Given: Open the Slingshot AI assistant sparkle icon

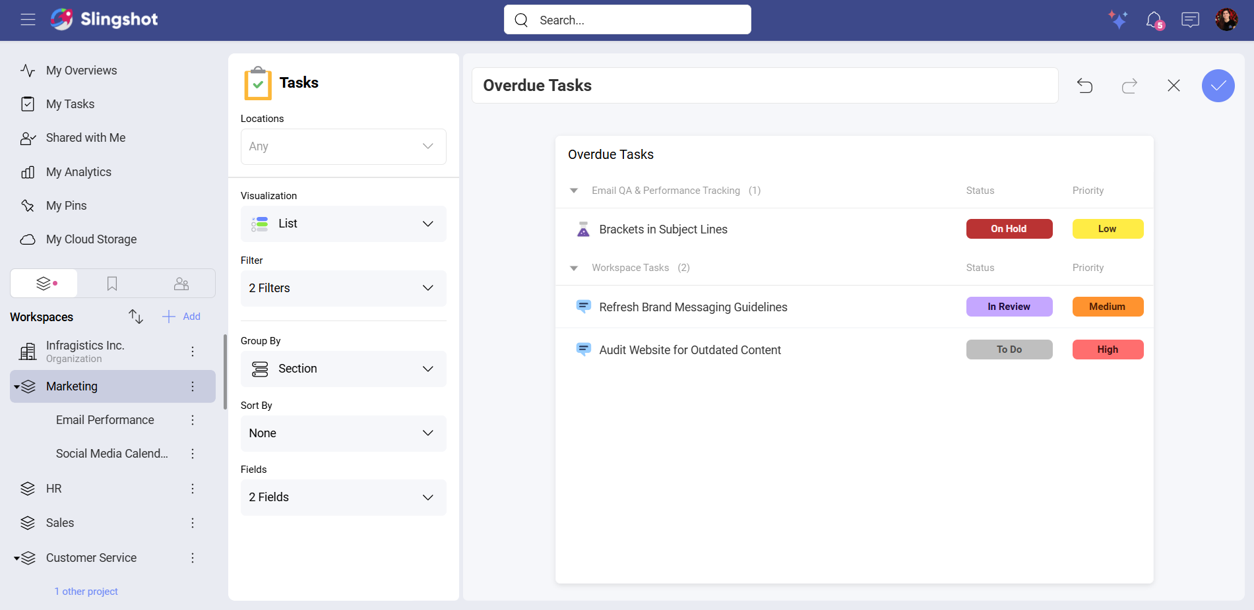Looking at the screenshot, I should (x=1117, y=20).
